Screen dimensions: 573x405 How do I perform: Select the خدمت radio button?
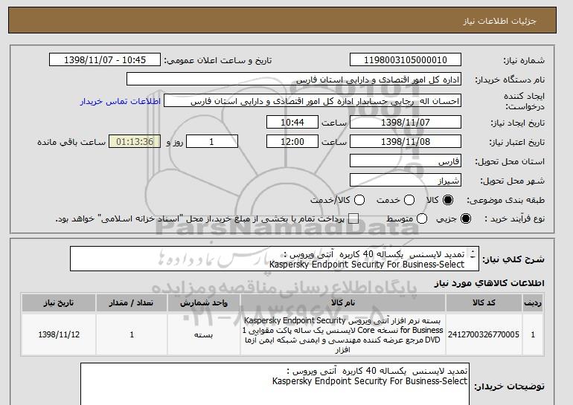click(x=409, y=200)
